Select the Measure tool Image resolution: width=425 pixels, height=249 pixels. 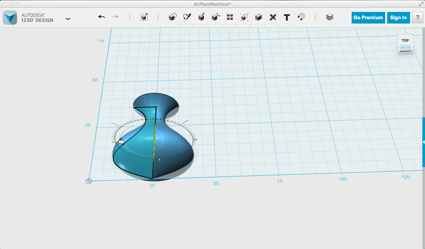[273, 17]
